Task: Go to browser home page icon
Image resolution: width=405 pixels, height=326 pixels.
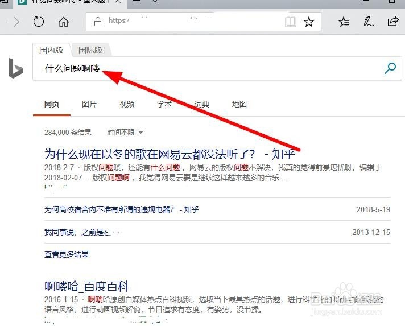Action: (64, 22)
